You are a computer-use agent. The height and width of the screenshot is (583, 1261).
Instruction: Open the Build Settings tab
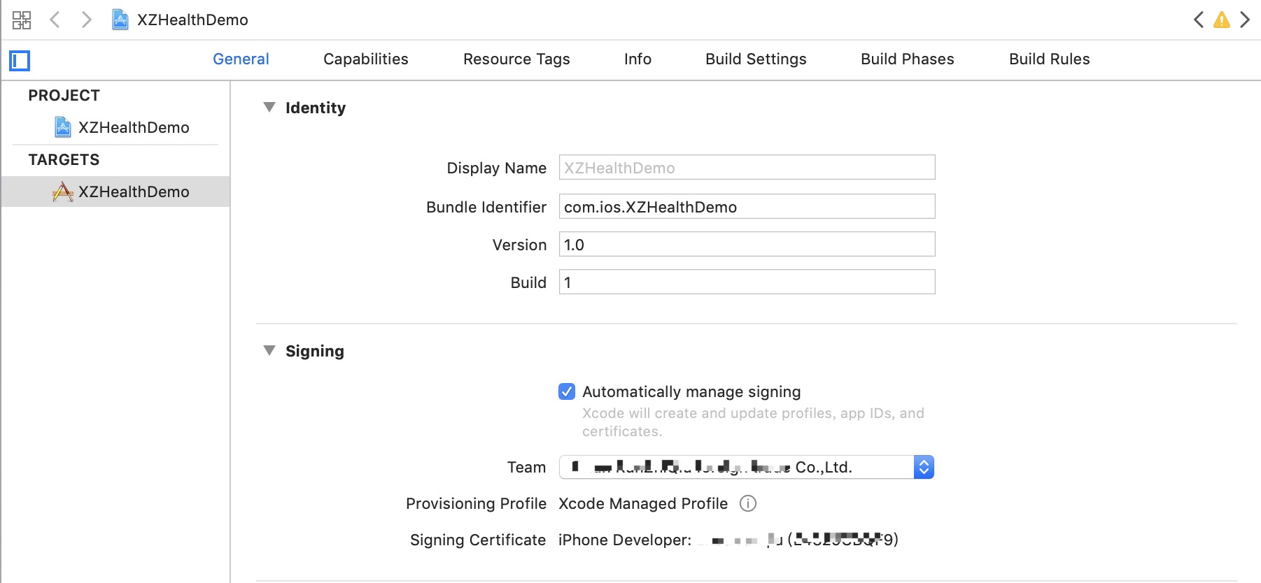tap(756, 59)
